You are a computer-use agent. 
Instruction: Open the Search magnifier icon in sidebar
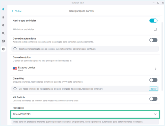(x=3, y=33)
